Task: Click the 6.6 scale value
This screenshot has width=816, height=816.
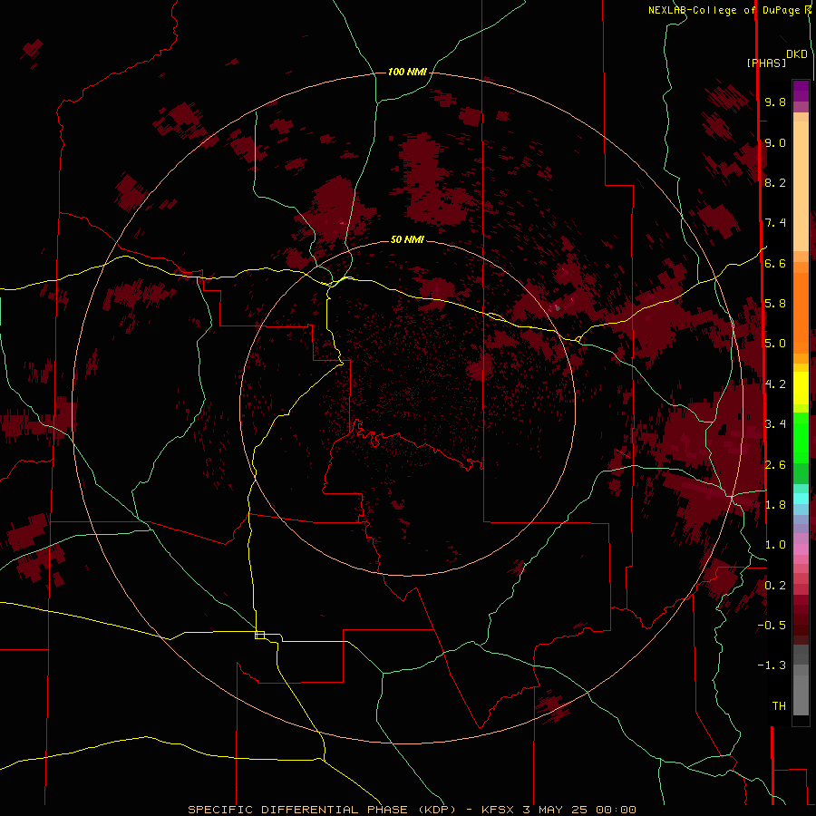Action: 775,263
